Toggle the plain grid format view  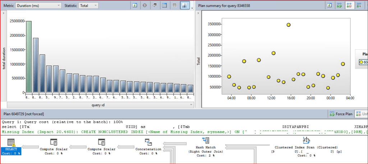(174, 5)
